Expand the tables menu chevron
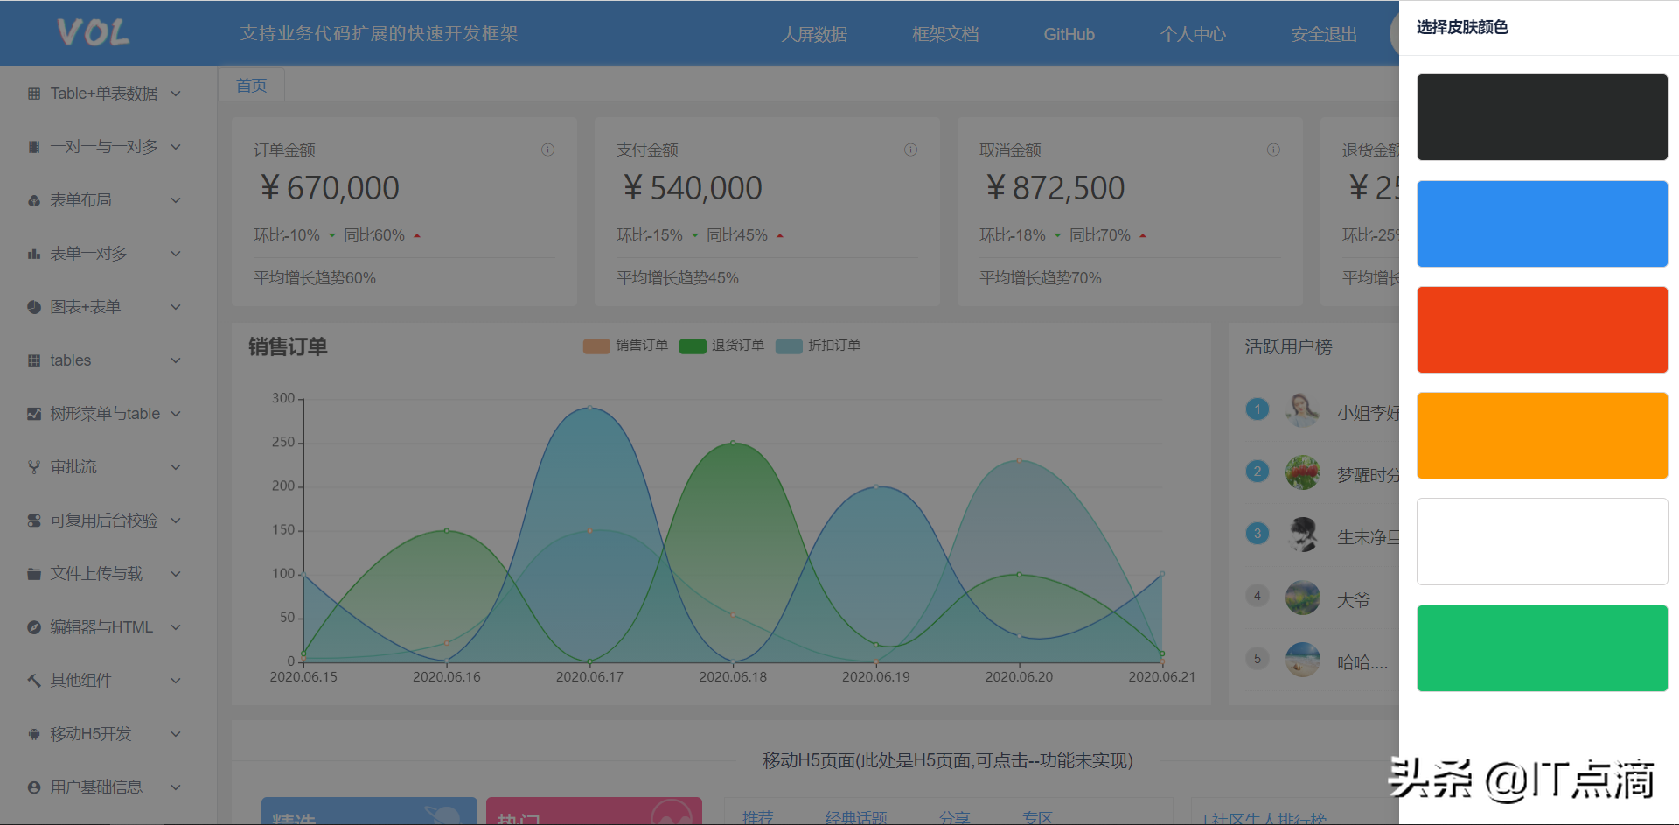The image size is (1679, 825). (176, 360)
